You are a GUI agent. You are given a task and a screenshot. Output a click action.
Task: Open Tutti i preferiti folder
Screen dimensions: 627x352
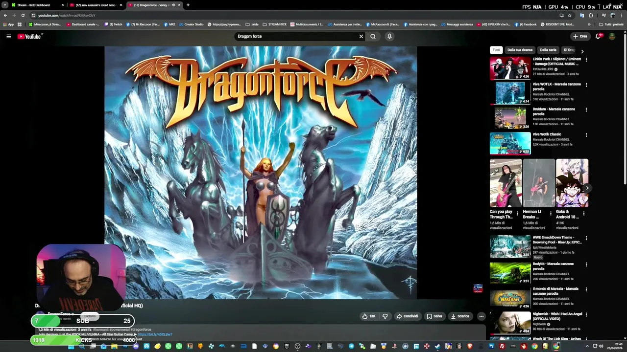(x=611, y=24)
